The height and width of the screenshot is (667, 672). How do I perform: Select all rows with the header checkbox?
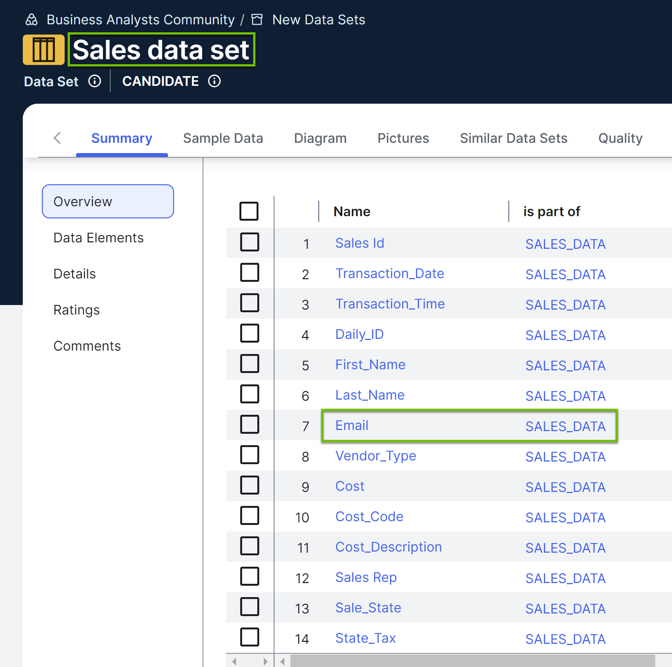pos(249,211)
